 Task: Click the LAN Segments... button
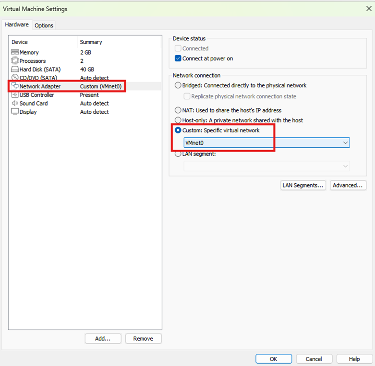pyautogui.click(x=303, y=185)
